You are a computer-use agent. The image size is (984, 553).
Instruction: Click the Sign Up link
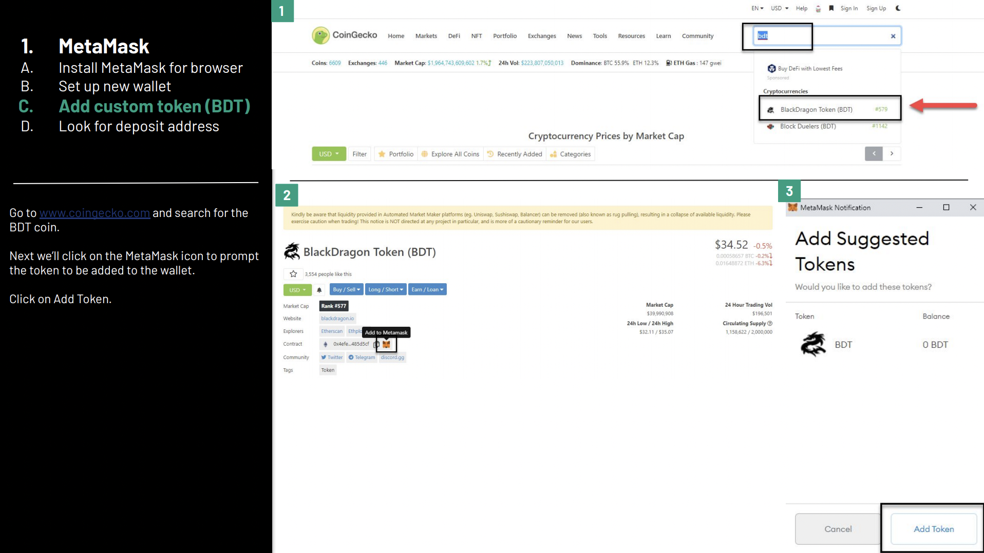(876, 8)
